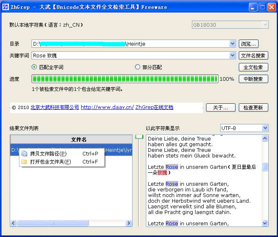Click the text preview vertical scrollbar thumb

pyautogui.click(x=265, y=167)
